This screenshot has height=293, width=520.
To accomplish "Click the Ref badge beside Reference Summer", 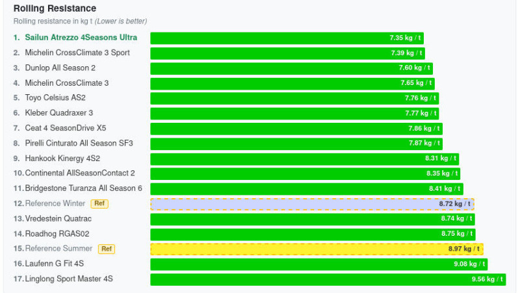I will coord(107,249).
